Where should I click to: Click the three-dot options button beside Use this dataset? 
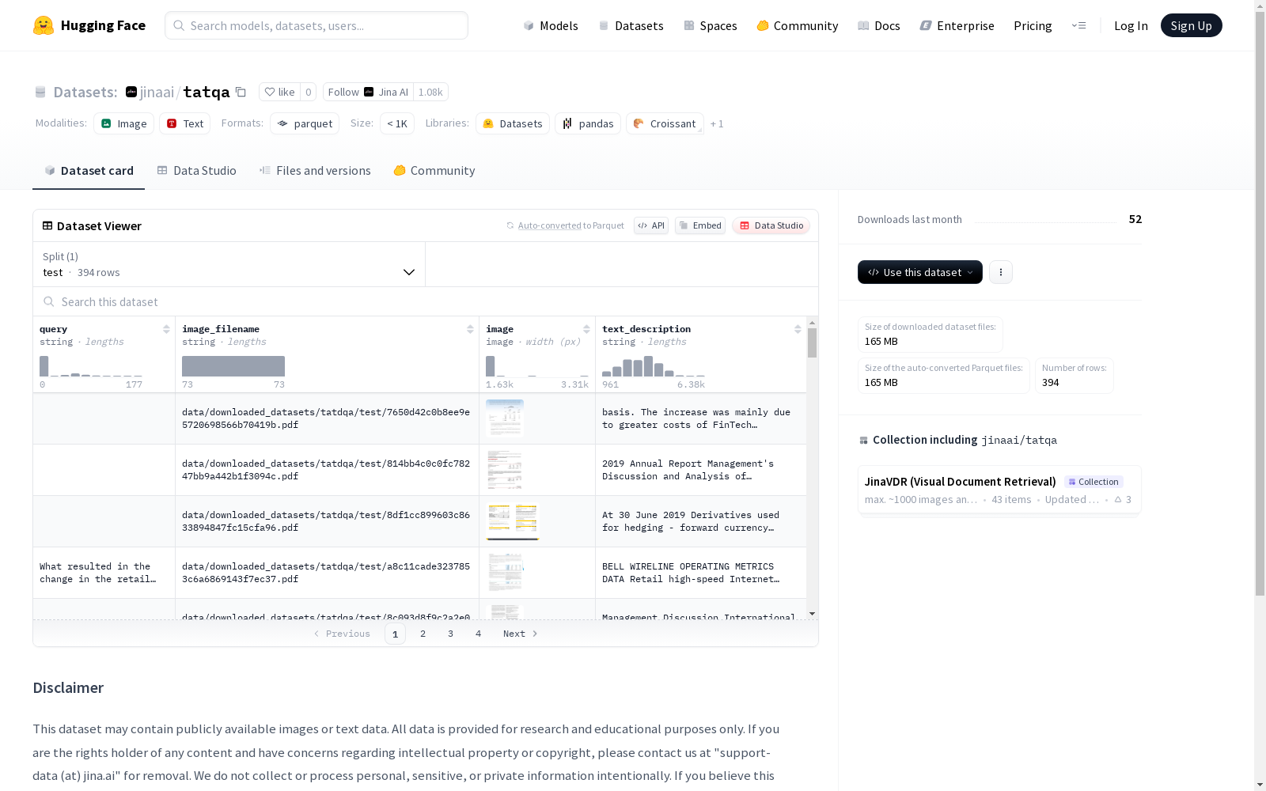pos(1001,272)
